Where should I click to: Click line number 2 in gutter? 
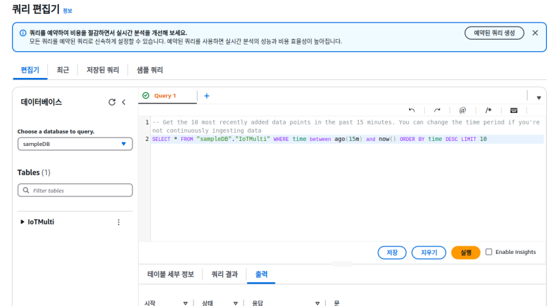tap(147, 139)
